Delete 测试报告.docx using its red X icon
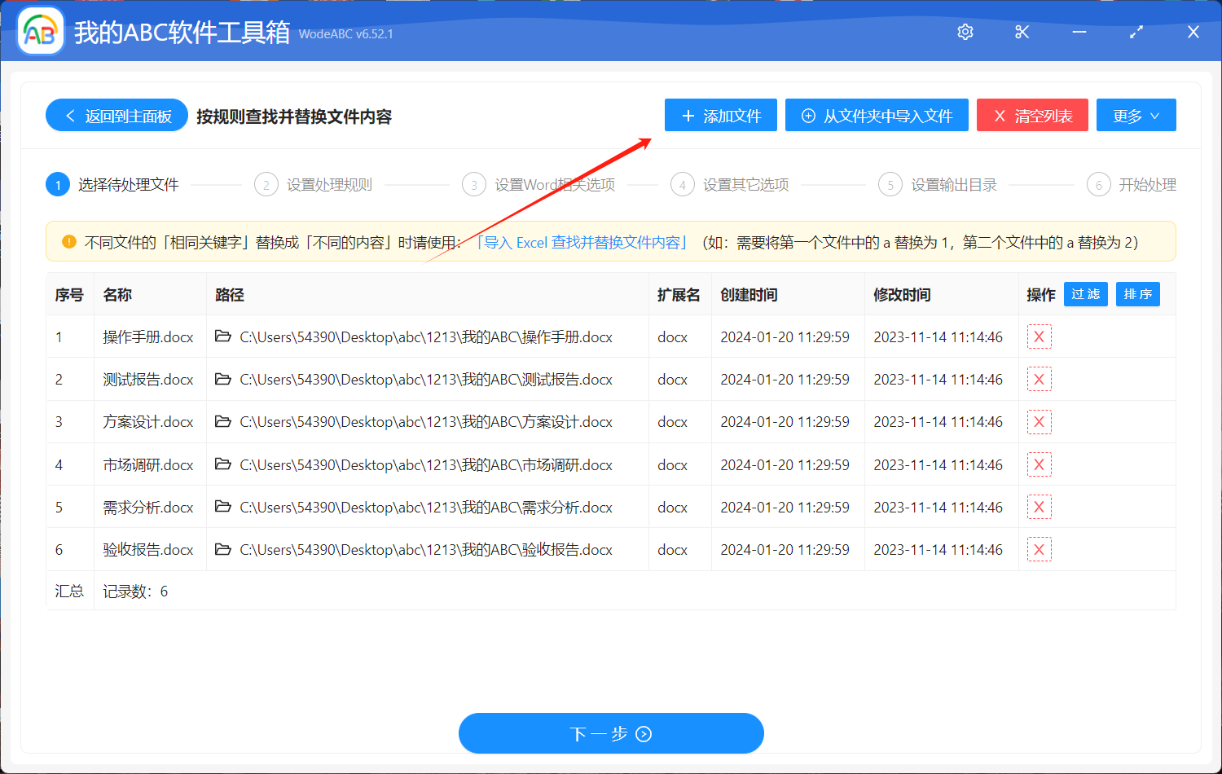Screen dimensions: 1222x774 [x=1040, y=379]
